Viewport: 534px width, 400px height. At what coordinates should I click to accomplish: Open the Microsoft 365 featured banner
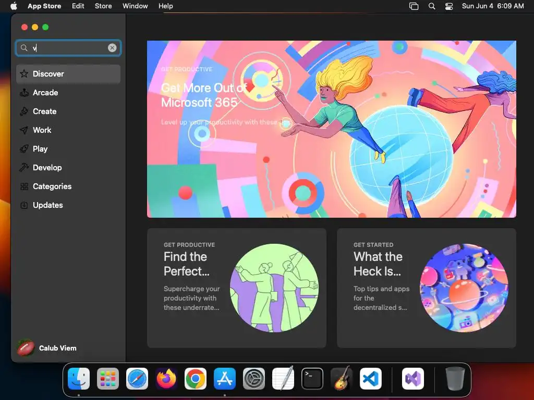pos(331,129)
